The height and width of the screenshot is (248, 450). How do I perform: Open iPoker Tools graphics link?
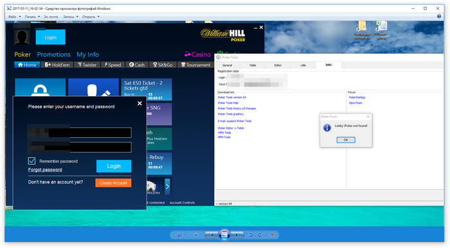click(x=230, y=114)
